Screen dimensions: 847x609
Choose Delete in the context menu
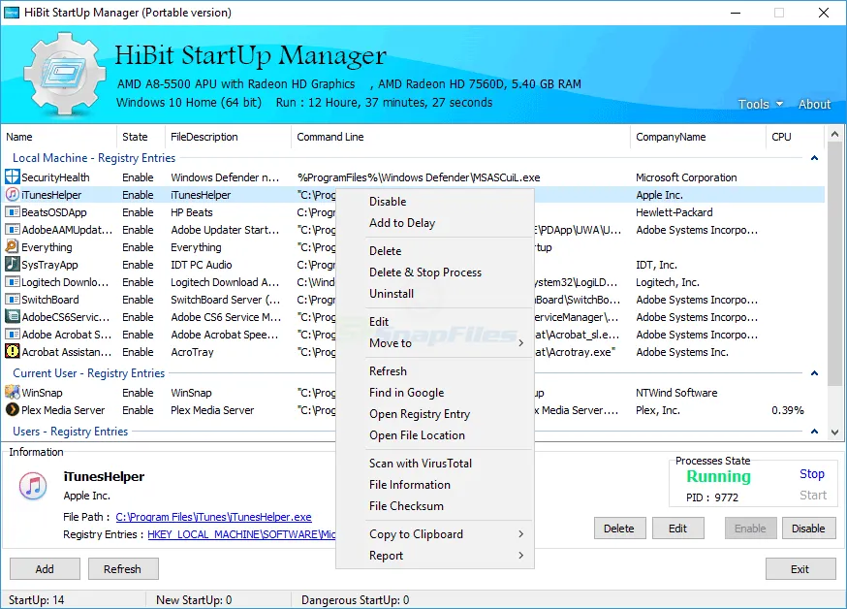tap(435, 251)
